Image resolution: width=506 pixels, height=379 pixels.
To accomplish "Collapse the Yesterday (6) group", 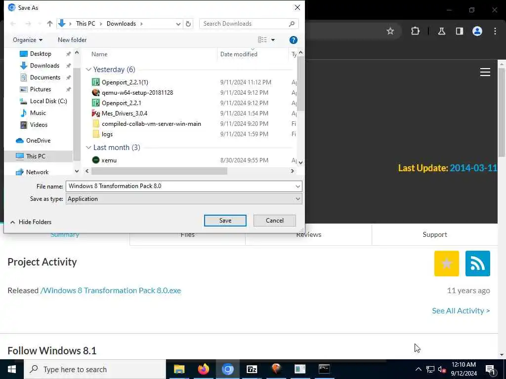I will (88, 70).
